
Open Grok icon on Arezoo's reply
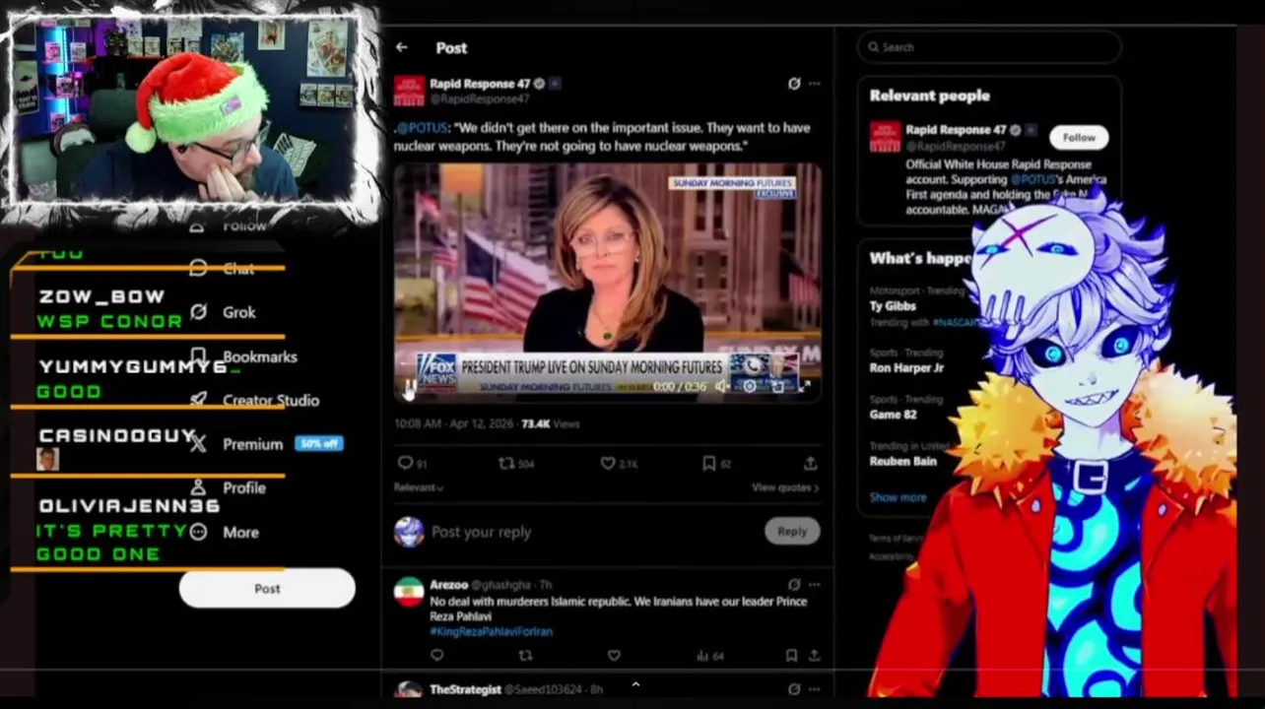794,585
